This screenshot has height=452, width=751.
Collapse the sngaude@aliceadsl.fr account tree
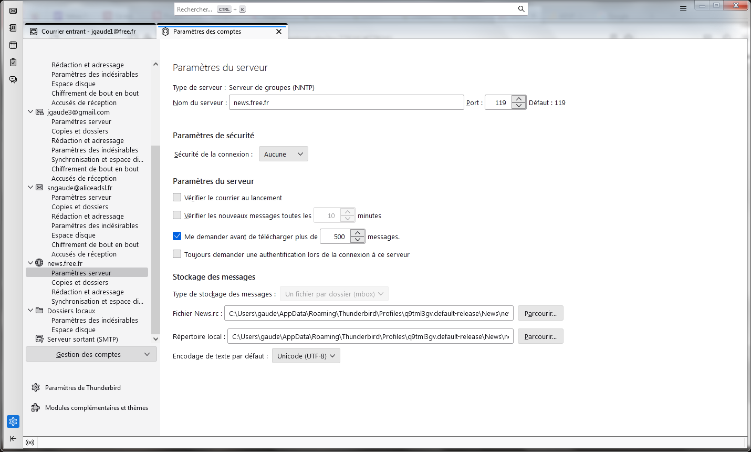(x=30, y=187)
